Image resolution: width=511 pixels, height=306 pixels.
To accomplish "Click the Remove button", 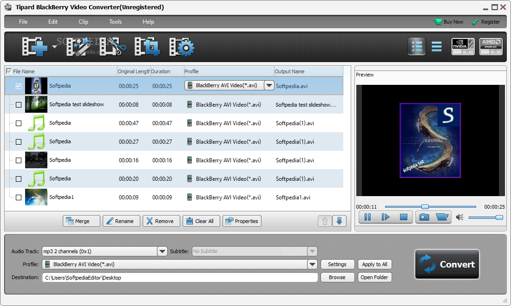I will pyautogui.click(x=161, y=221).
